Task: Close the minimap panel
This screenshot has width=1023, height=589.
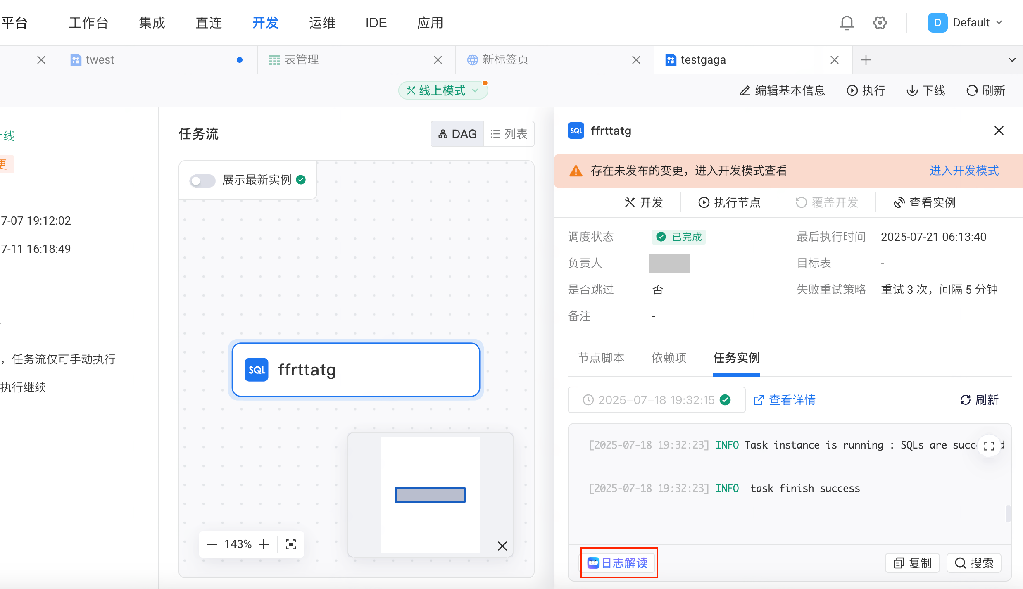Action: pos(502,546)
